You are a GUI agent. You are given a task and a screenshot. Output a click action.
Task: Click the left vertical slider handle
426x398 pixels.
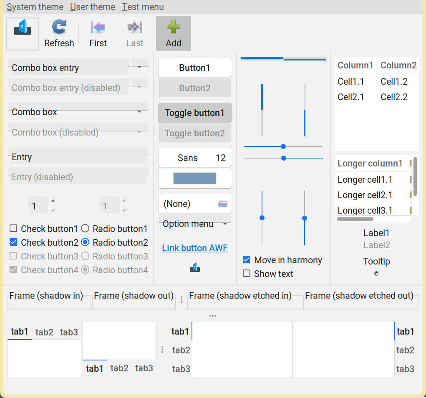(x=262, y=218)
